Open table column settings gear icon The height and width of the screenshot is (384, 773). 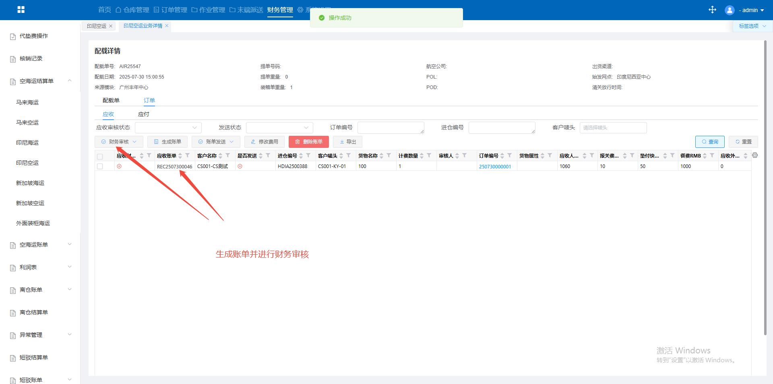[x=755, y=156]
